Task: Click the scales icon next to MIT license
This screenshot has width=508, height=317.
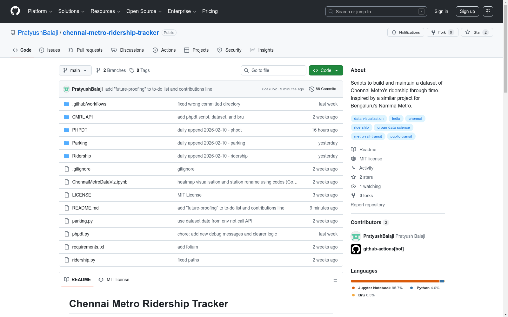Action: click(x=353, y=159)
